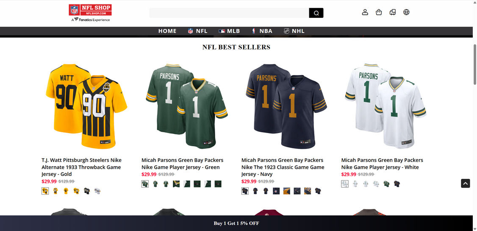The height and width of the screenshot is (231, 477).
Task: Select the green variant under white Parsons jersey
Action: click(386, 184)
